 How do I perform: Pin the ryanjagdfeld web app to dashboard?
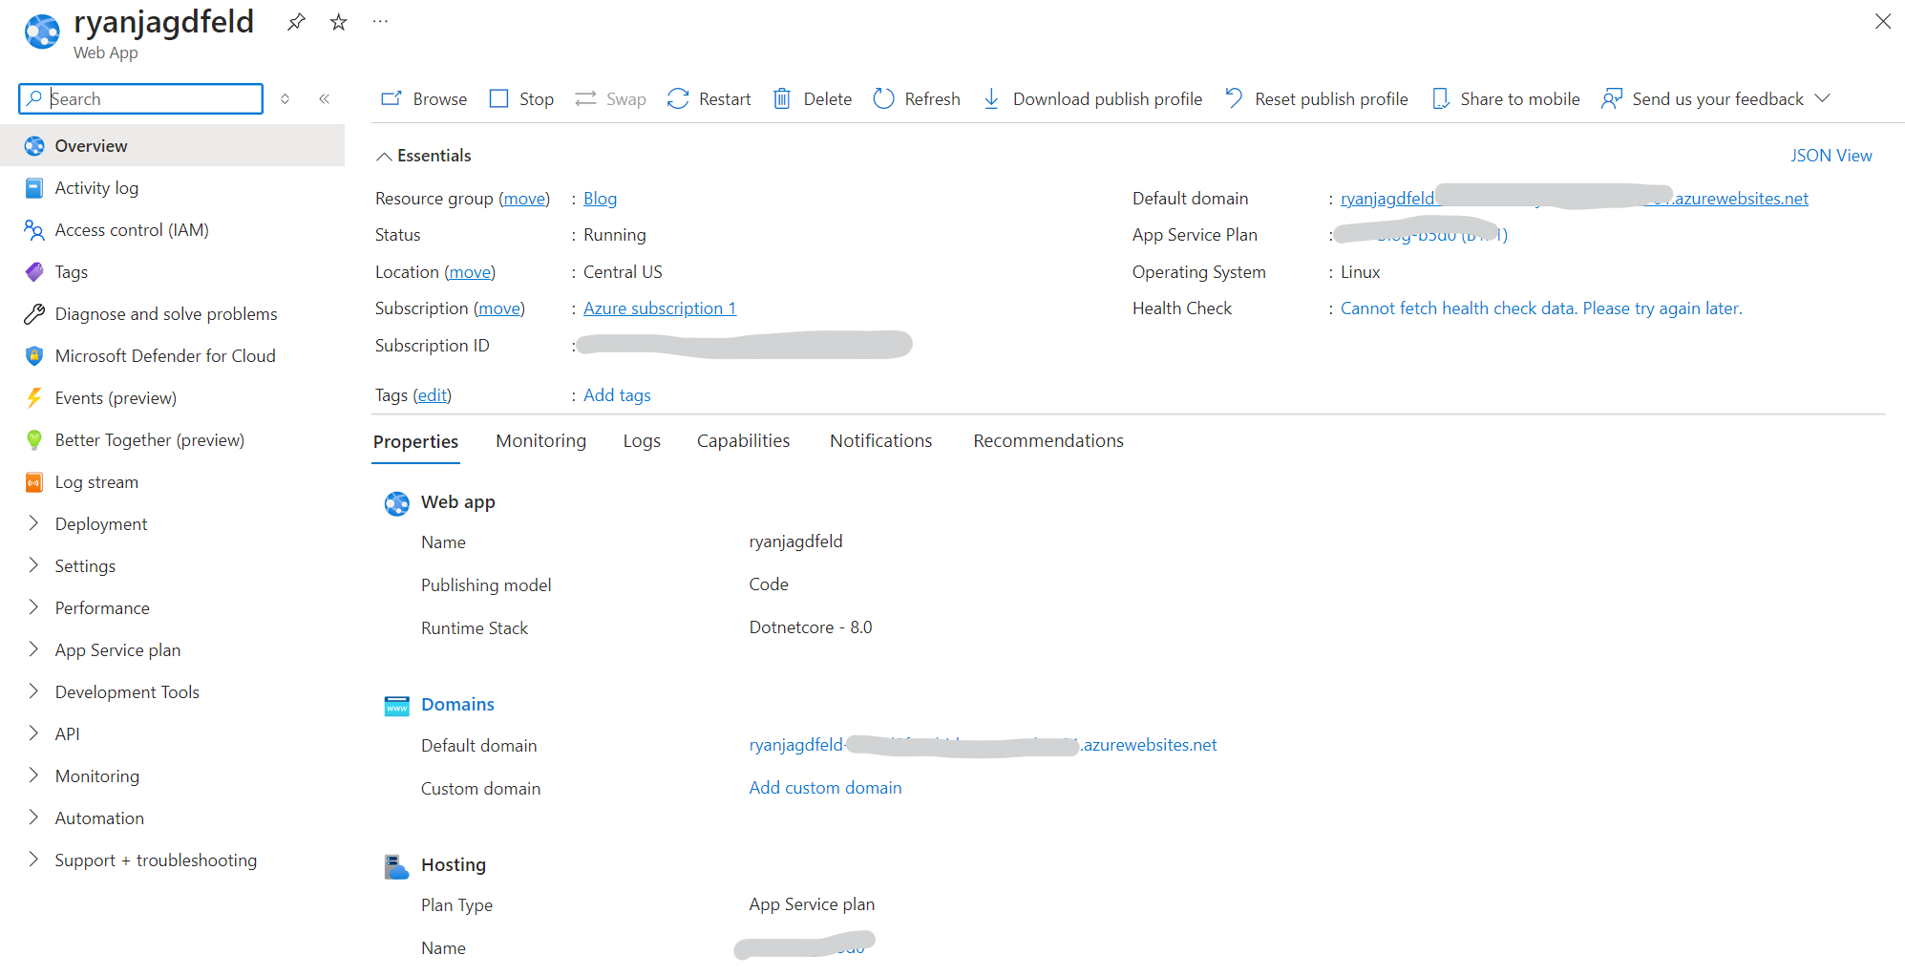296,22
